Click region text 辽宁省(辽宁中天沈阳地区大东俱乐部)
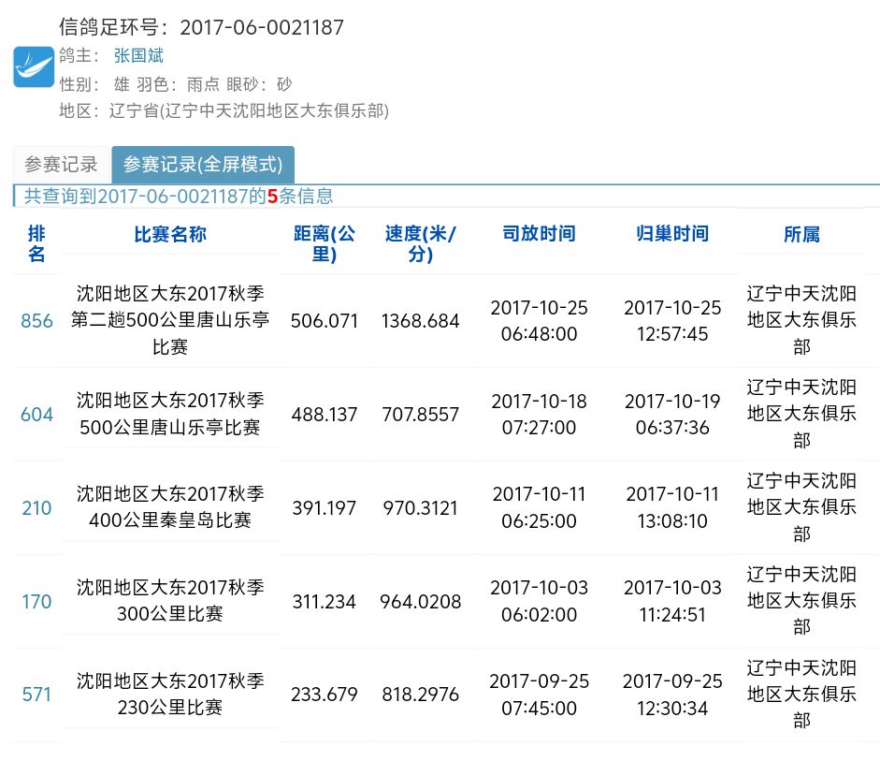 [x=249, y=110]
